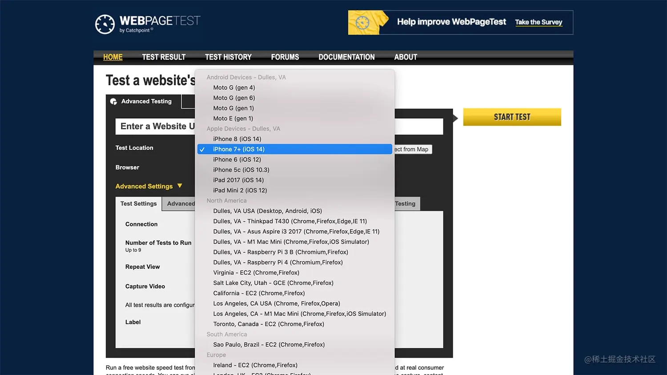Follow the Take the Survey link
Viewport: 667px width, 375px height.
[538, 22]
